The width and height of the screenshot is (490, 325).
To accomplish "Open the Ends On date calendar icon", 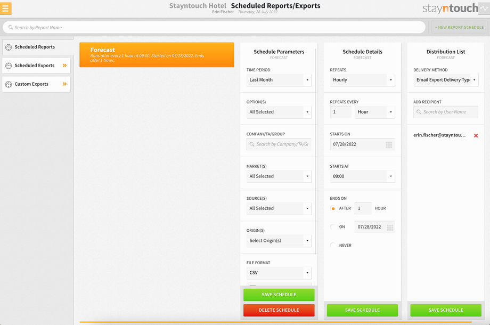I will (390, 228).
